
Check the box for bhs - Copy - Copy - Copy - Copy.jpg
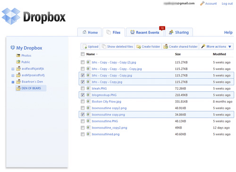(x=83, y=69)
